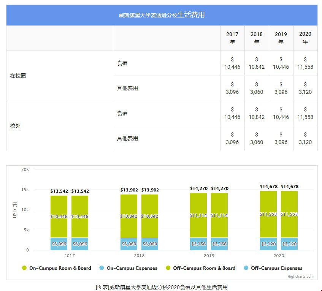Select the 2018年 column header
The width and height of the screenshot is (322, 291).
(257, 38)
